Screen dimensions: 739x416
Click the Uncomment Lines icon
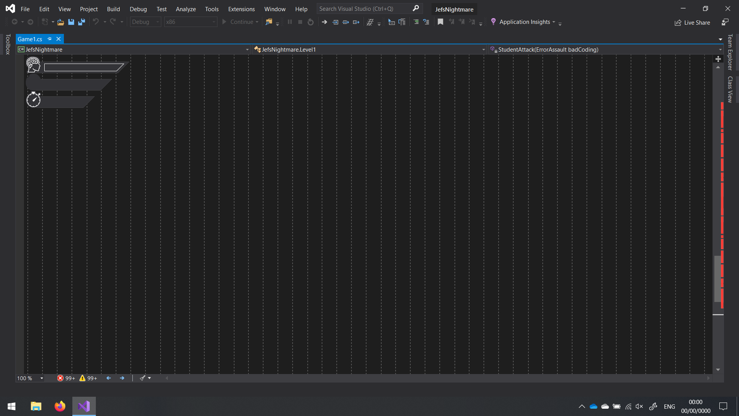pyautogui.click(x=426, y=22)
